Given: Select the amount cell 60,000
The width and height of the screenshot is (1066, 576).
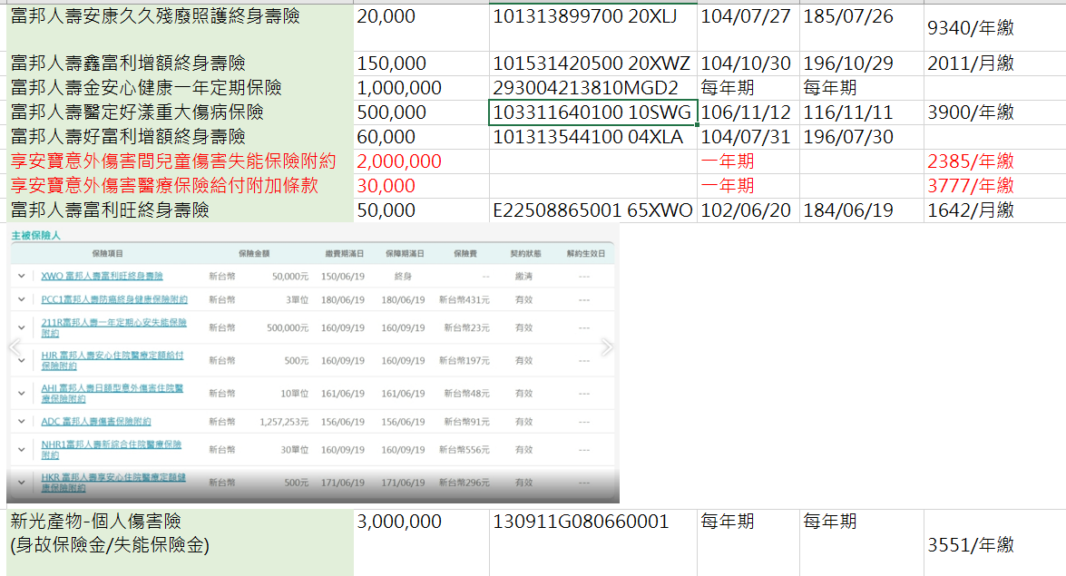Looking at the screenshot, I should pos(422,137).
